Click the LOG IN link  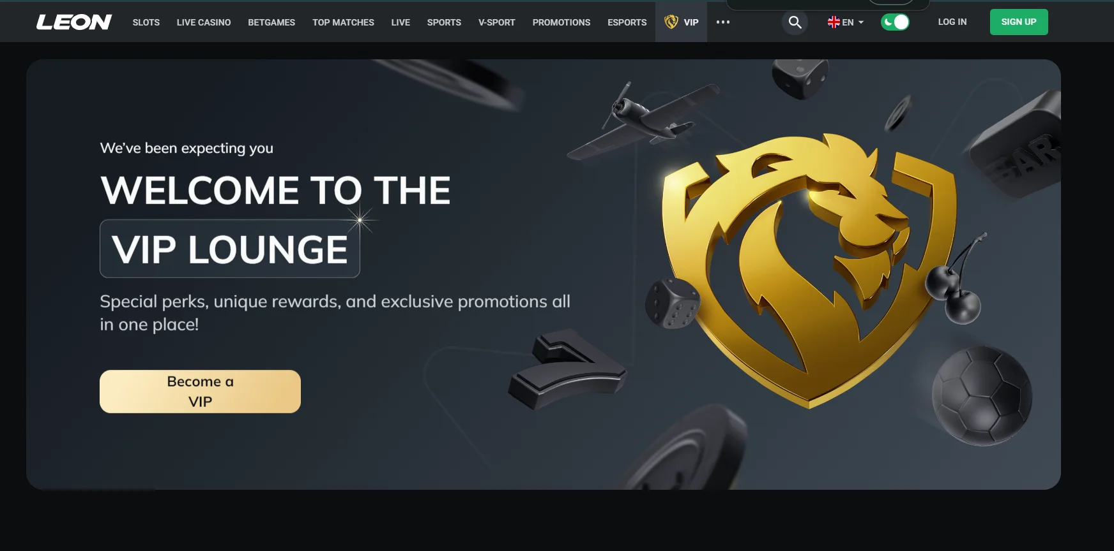[952, 22]
